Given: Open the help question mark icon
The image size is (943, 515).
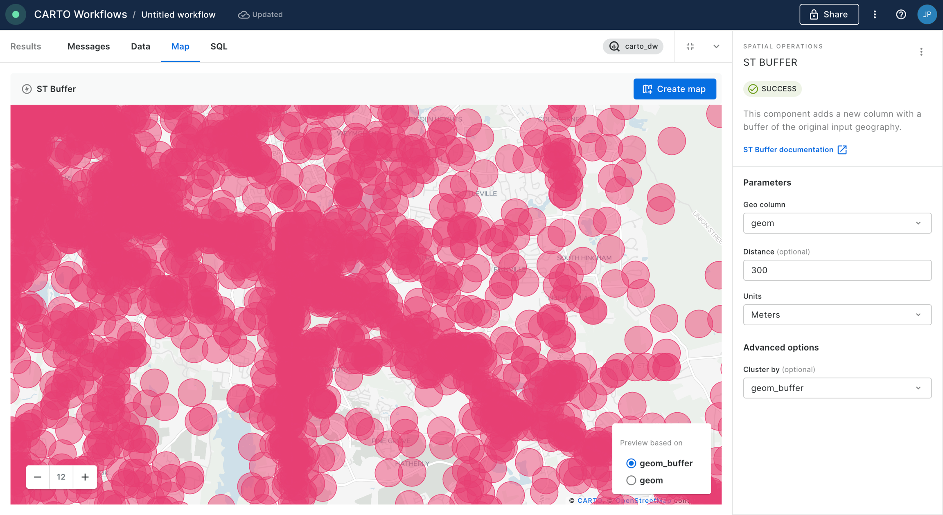Looking at the screenshot, I should (x=900, y=15).
